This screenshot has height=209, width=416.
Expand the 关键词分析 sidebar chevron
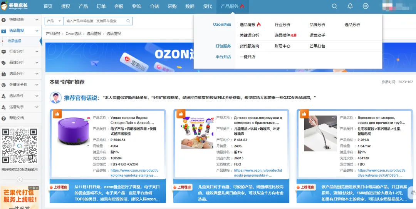pos(37,85)
